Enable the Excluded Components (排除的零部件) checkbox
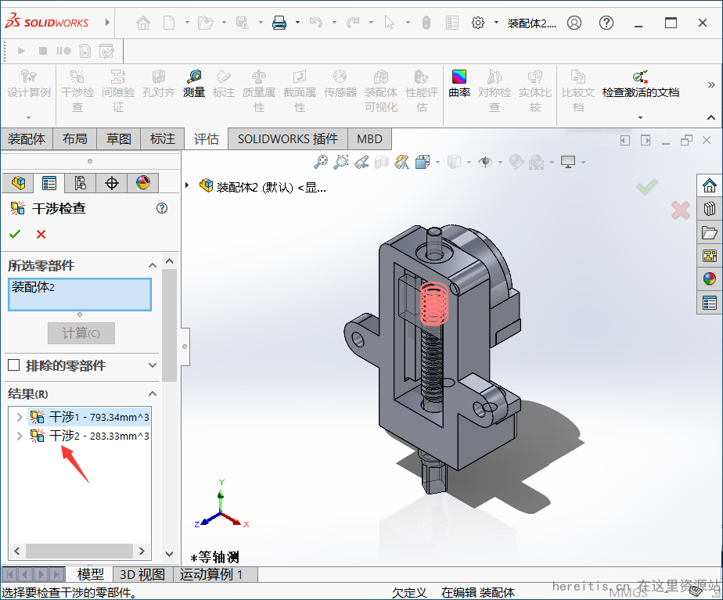The height and width of the screenshot is (600, 723). click(x=14, y=365)
